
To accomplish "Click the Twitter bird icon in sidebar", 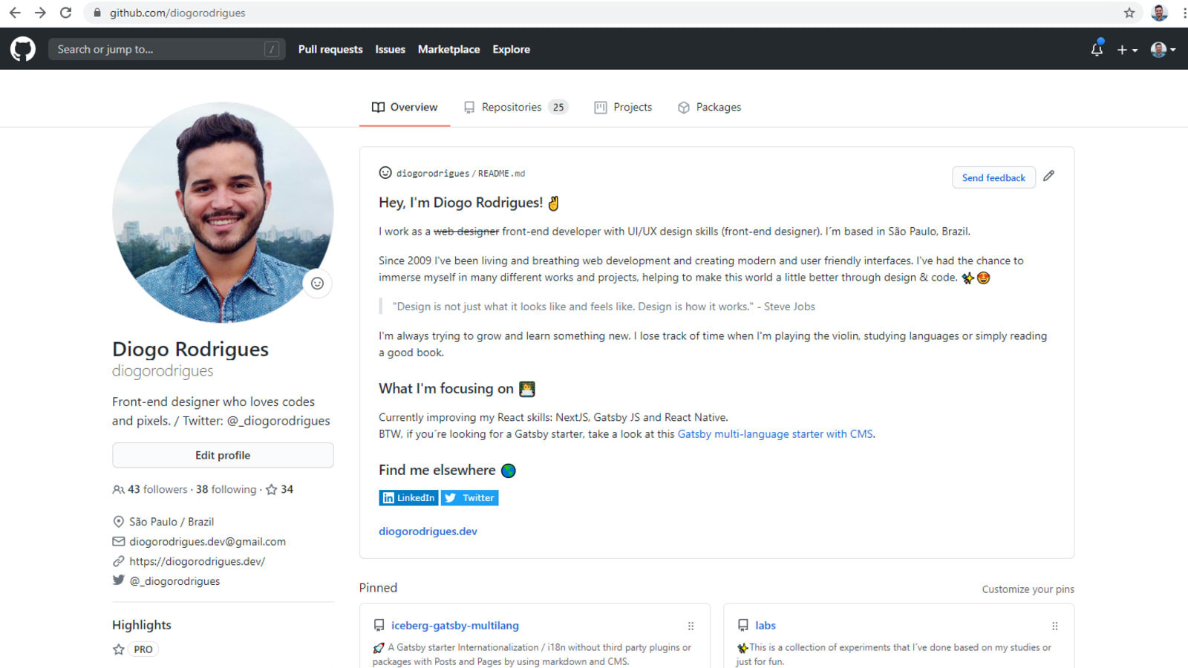I will pyautogui.click(x=118, y=580).
